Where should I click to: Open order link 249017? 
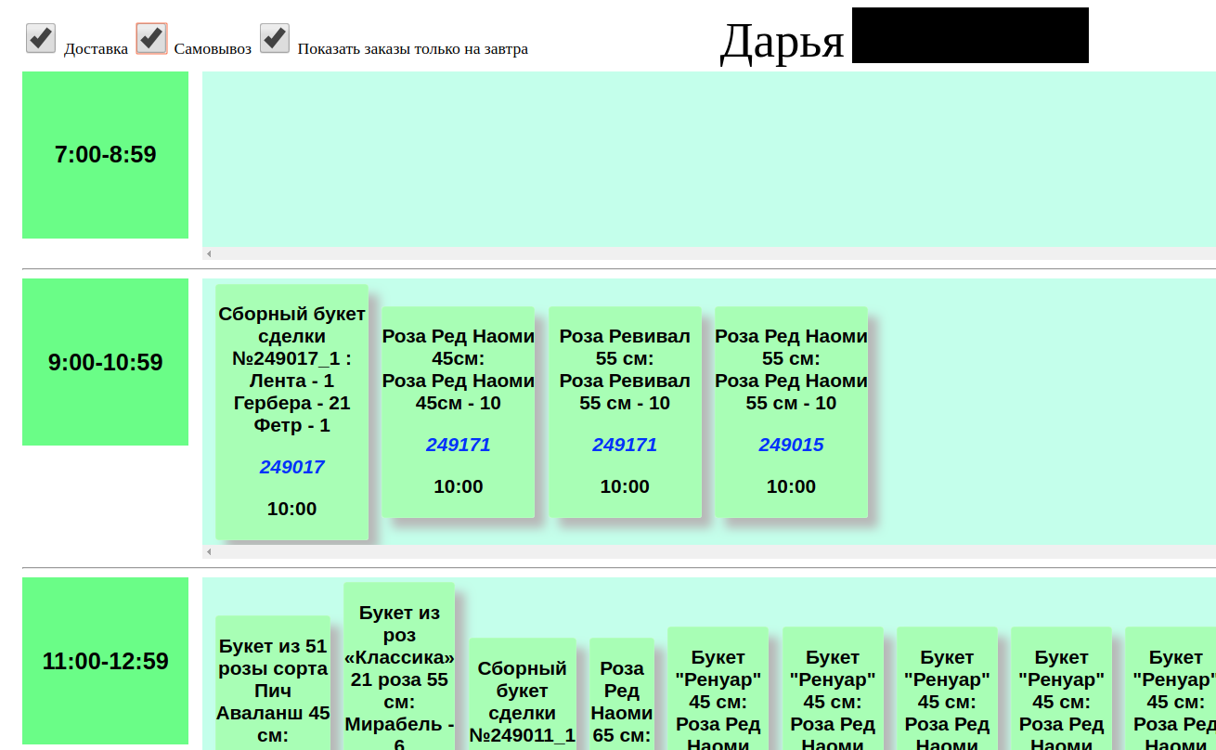[x=291, y=467]
